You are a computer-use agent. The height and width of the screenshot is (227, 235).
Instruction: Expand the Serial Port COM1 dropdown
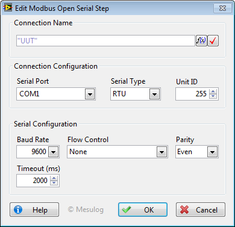(90, 94)
